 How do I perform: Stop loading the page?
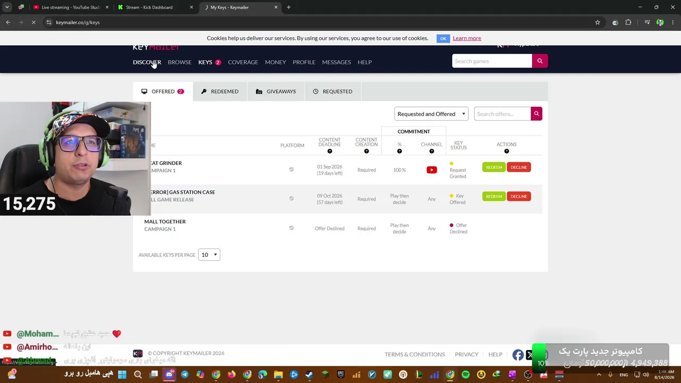33,22
